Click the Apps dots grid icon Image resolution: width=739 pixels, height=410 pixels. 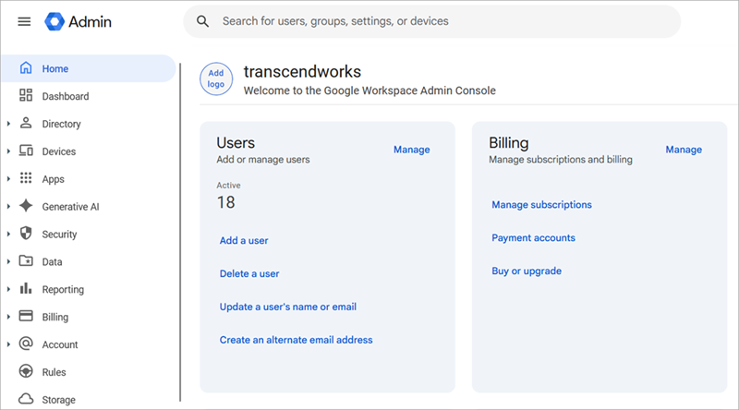click(x=26, y=178)
